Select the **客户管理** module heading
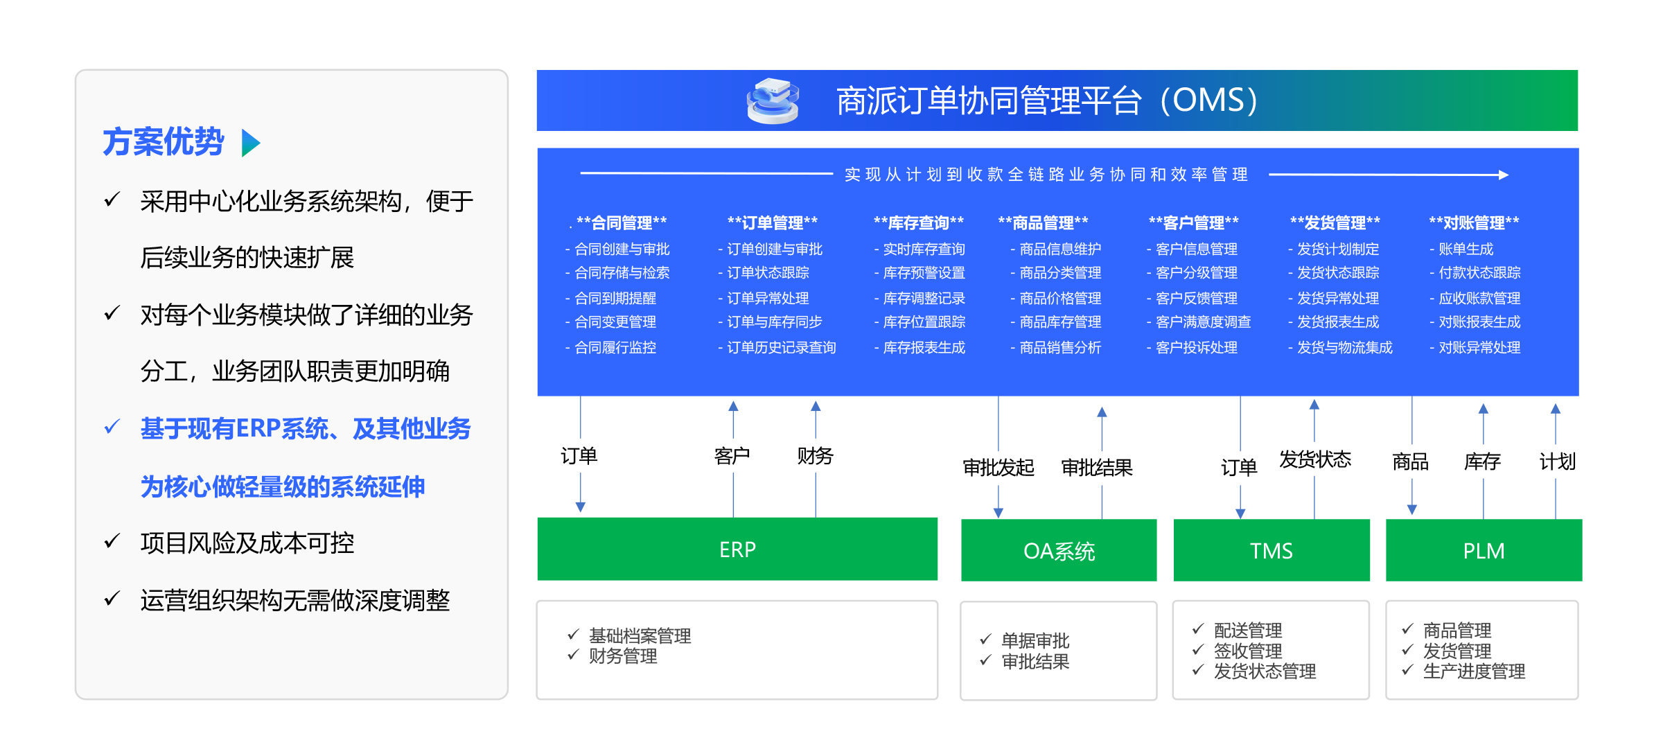 click(x=1194, y=222)
